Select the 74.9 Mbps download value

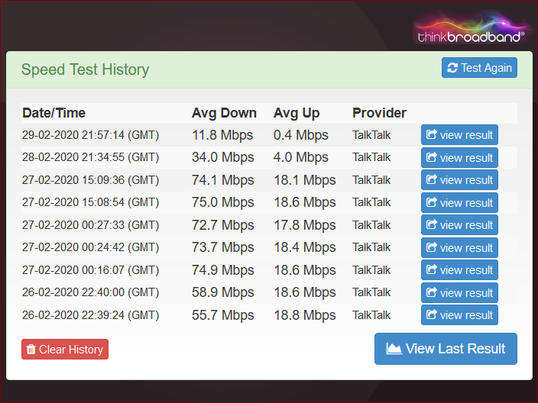[x=222, y=270]
